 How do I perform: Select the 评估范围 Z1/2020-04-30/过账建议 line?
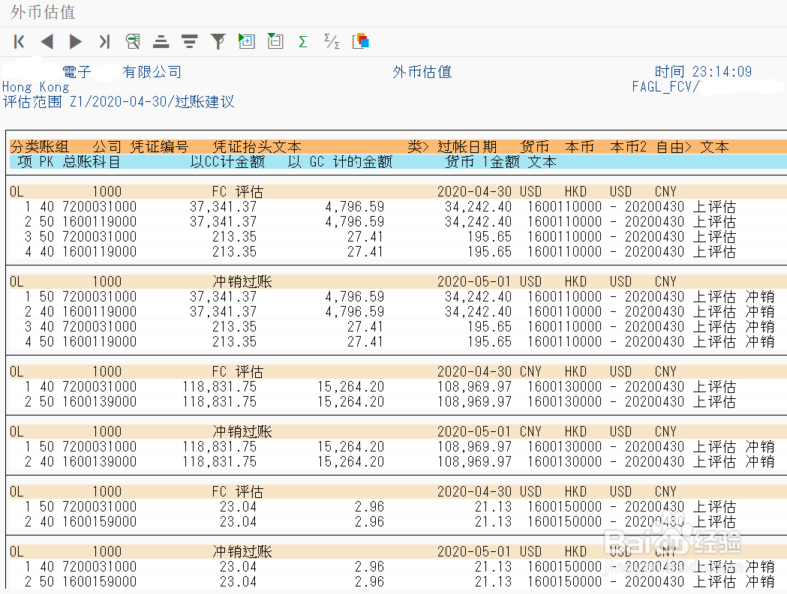(119, 102)
